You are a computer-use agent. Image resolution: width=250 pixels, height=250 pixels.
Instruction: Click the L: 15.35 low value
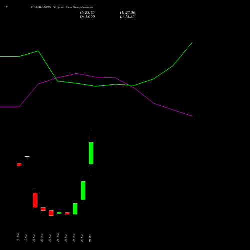(x=127, y=17)
